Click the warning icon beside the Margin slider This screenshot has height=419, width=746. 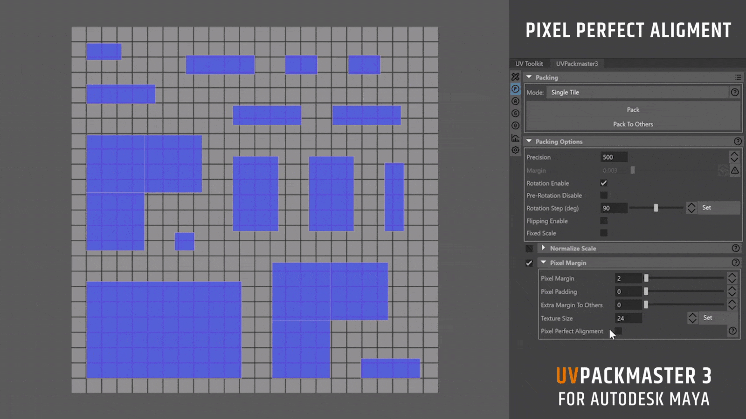(x=735, y=170)
